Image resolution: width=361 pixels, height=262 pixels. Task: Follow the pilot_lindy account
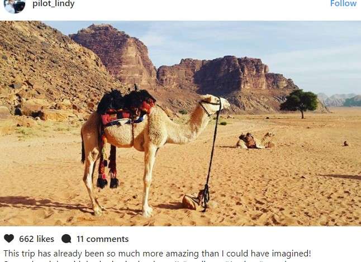343,3
